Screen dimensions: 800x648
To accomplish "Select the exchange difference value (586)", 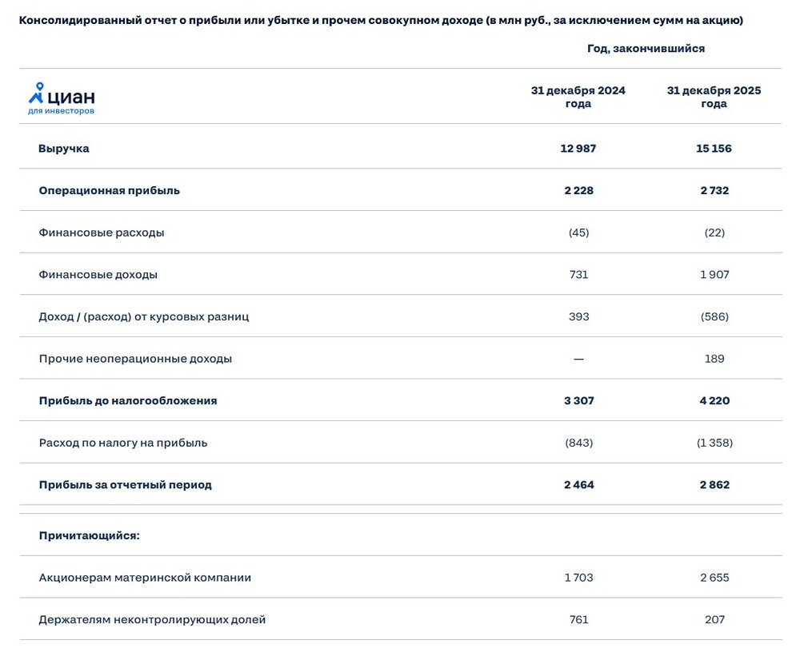I will (x=714, y=316).
